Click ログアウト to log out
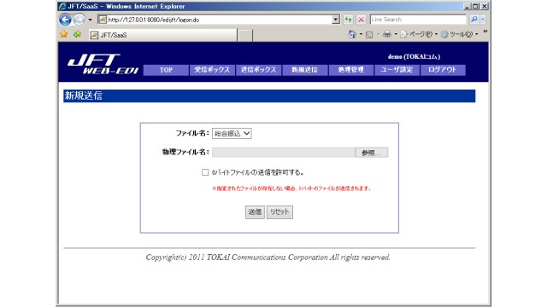This screenshot has width=547, height=307. click(x=443, y=70)
